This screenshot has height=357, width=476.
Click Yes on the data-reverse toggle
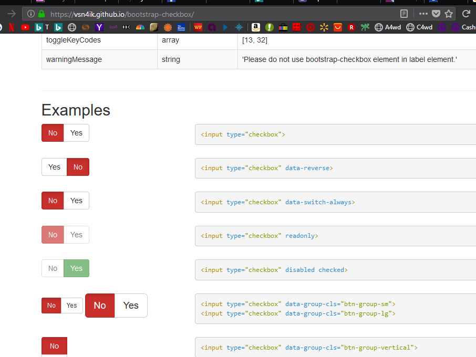(54, 167)
